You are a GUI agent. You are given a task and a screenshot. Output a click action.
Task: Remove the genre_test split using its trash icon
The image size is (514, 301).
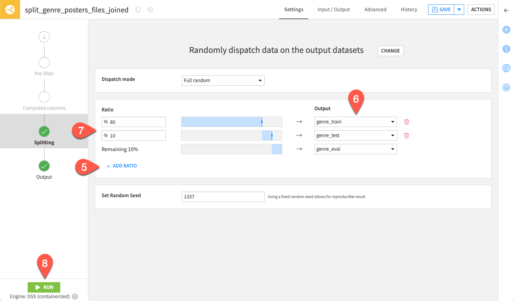click(x=406, y=135)
